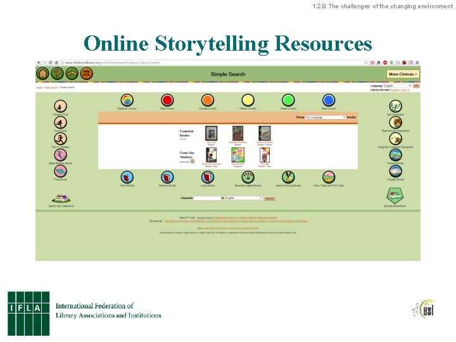The width and height of the screenshot is (456, 342).
Task: Choose the Make Believe Books icon
Action: [x=61, y=155]
